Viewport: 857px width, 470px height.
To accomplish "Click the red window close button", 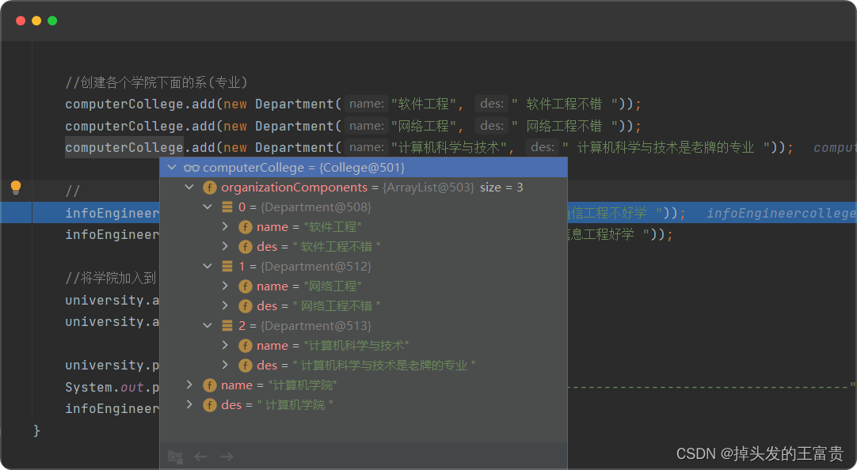I will coord(21,21).
